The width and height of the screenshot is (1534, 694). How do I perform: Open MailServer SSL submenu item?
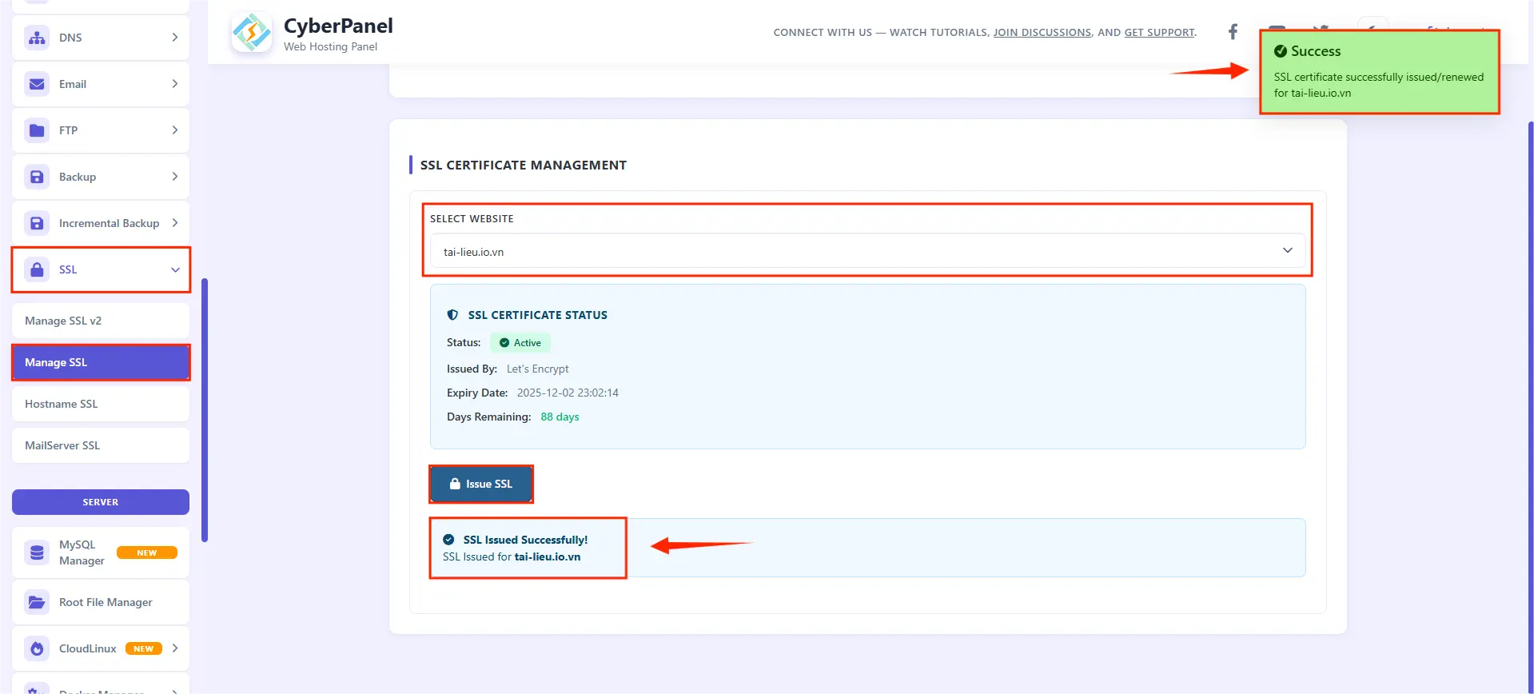pyautogui.click(x=101, y=445)
